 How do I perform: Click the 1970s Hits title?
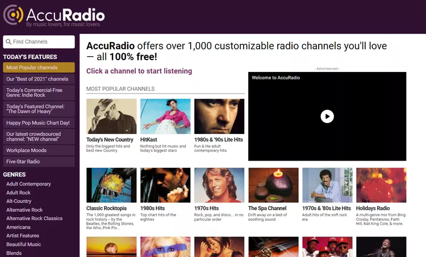point(207,208)
